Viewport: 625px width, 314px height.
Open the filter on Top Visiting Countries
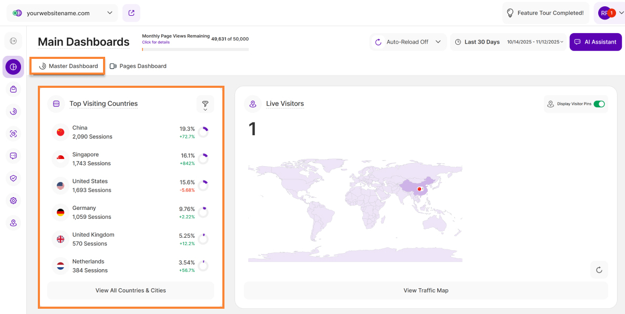[x=205, y=104]
